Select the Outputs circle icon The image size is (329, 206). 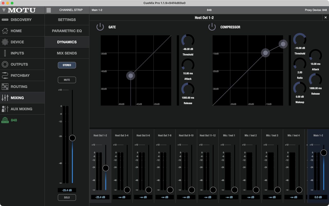click(5, 64)
